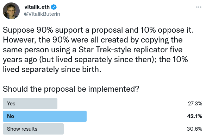Click the 30.6% result percentage
This screenshot has width=206, height=137.
click(x=195, y=129)
